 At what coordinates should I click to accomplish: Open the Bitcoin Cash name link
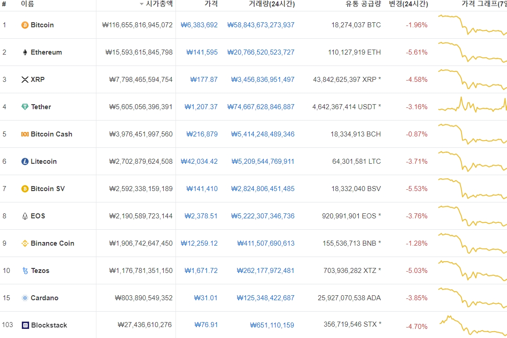coord(51,134)
